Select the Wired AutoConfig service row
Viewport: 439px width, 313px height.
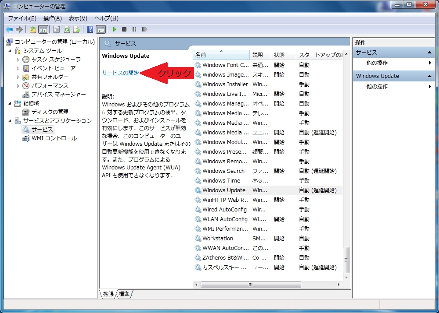268,210
